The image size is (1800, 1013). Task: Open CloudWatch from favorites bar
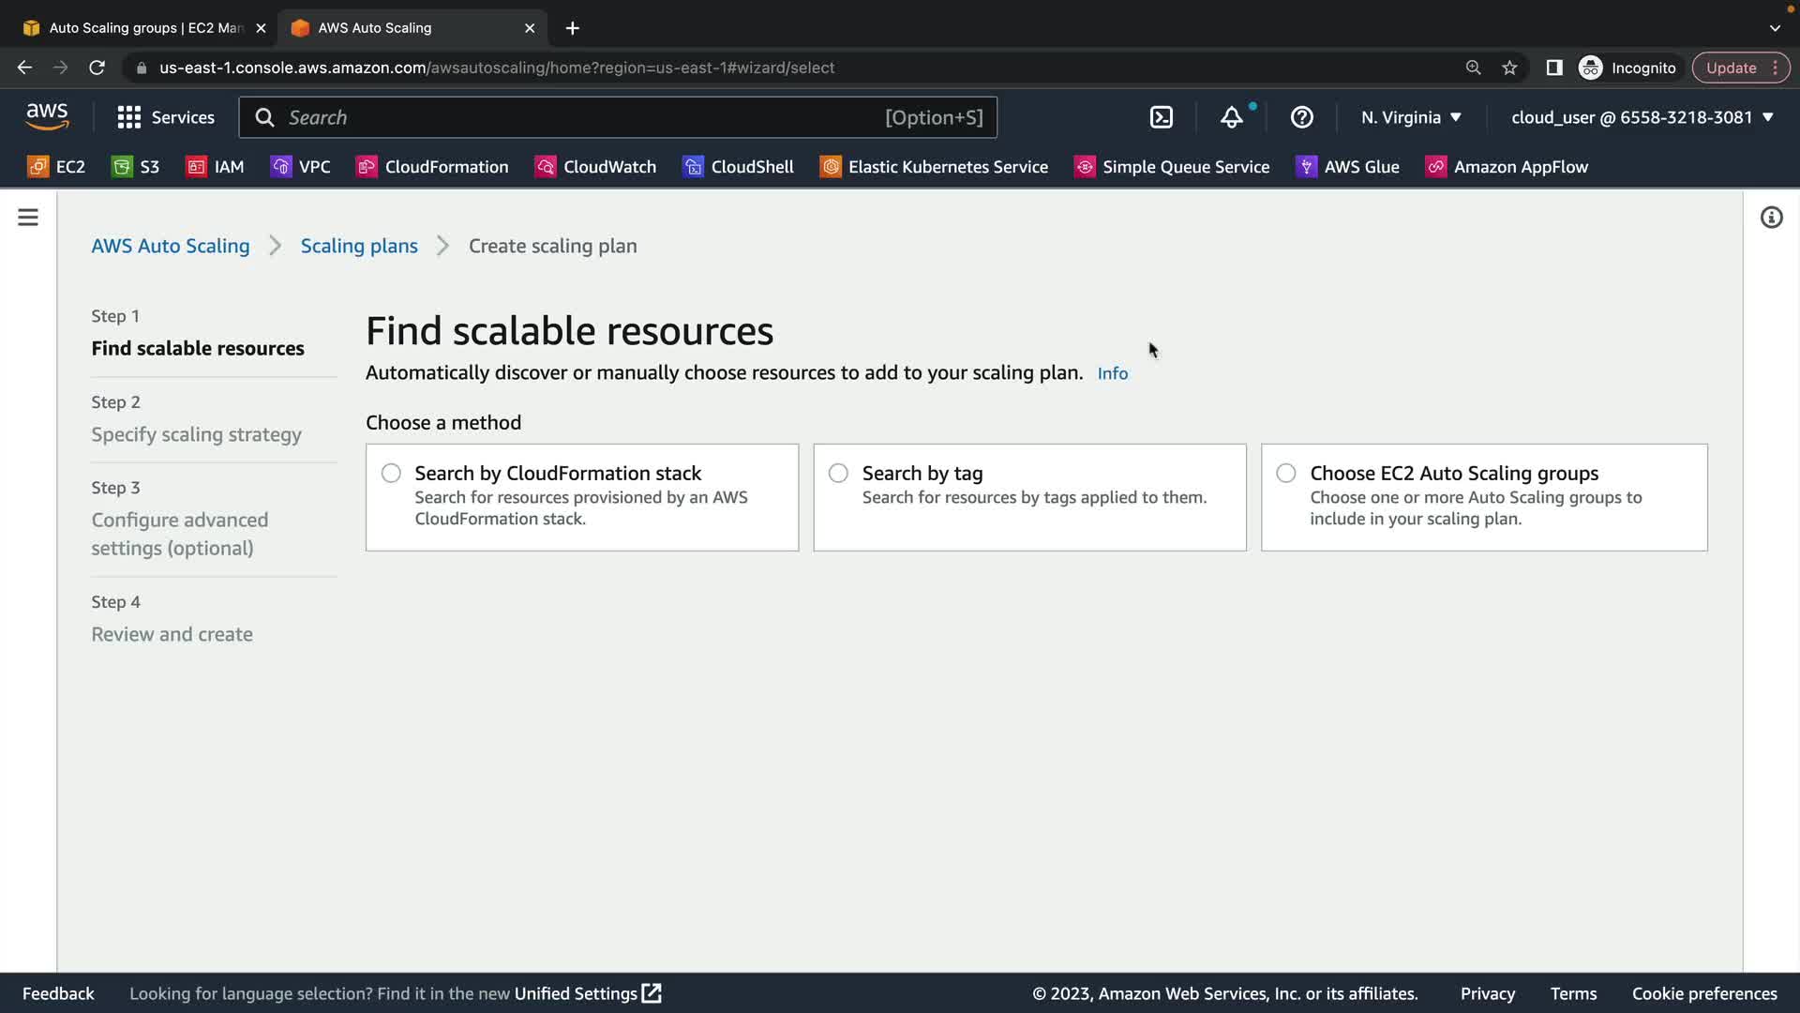click(x=595, y=167)
